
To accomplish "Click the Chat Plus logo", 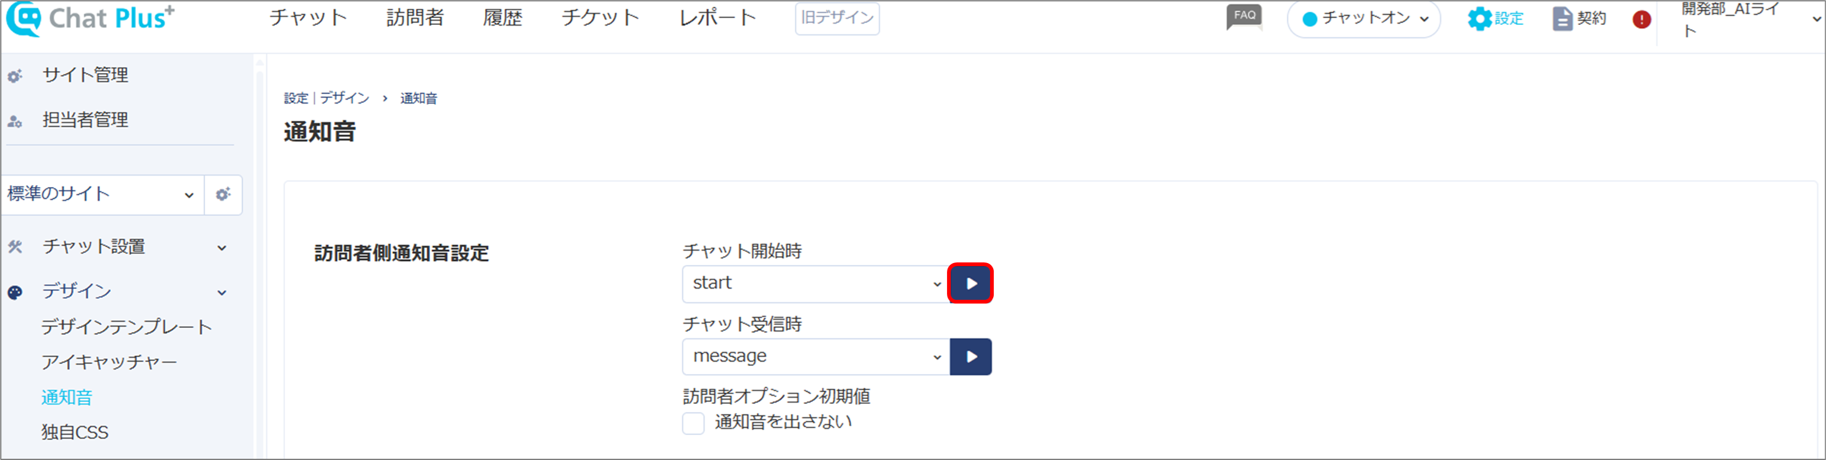I will [90, 19].
